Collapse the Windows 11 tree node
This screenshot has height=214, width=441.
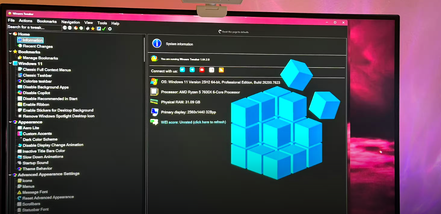point(11,63)
